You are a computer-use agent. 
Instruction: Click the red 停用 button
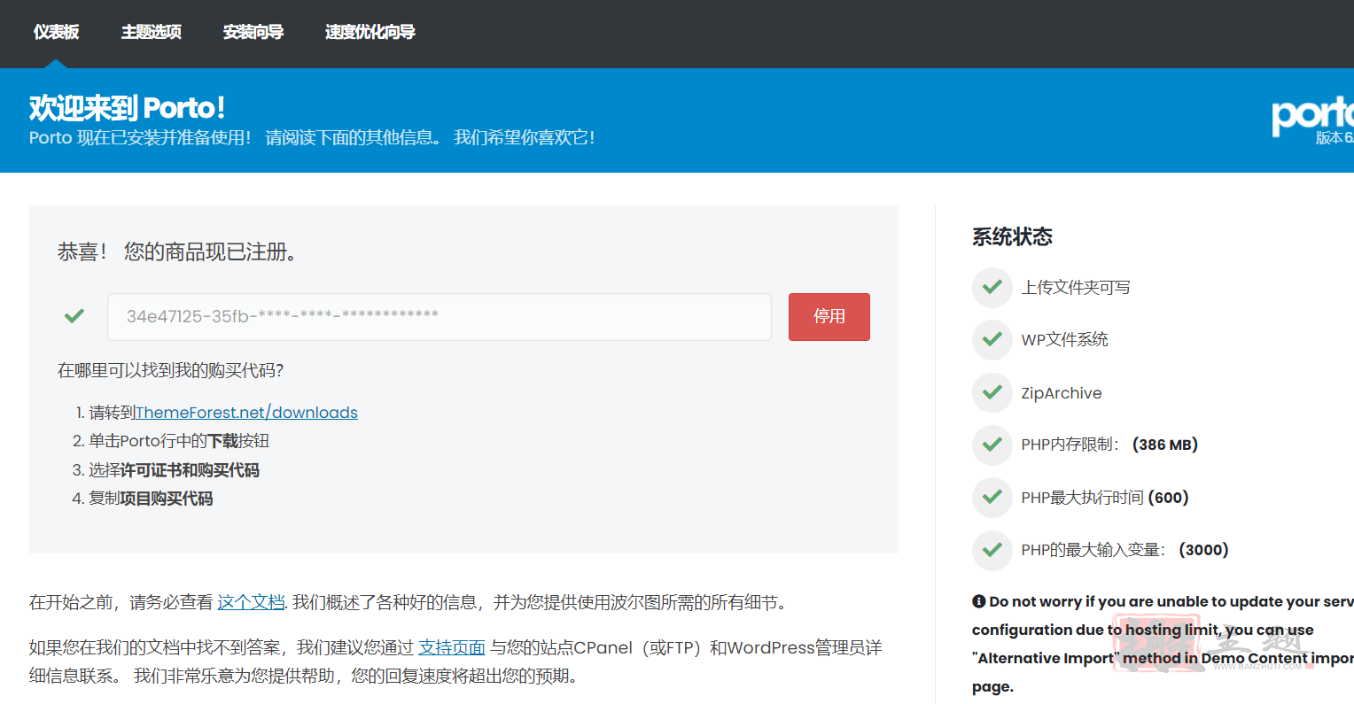click(829, 317)
